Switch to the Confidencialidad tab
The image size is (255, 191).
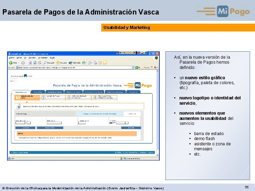(x=55, y=92)
